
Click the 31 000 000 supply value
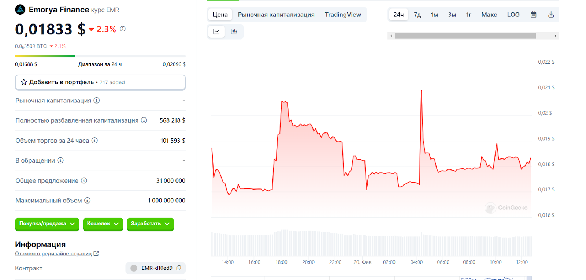tap(171, 180)
